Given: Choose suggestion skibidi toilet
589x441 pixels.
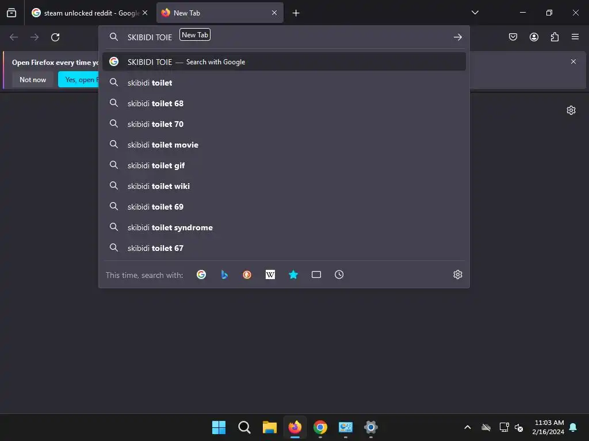Looking at the screenshot, I should point(284,83).
